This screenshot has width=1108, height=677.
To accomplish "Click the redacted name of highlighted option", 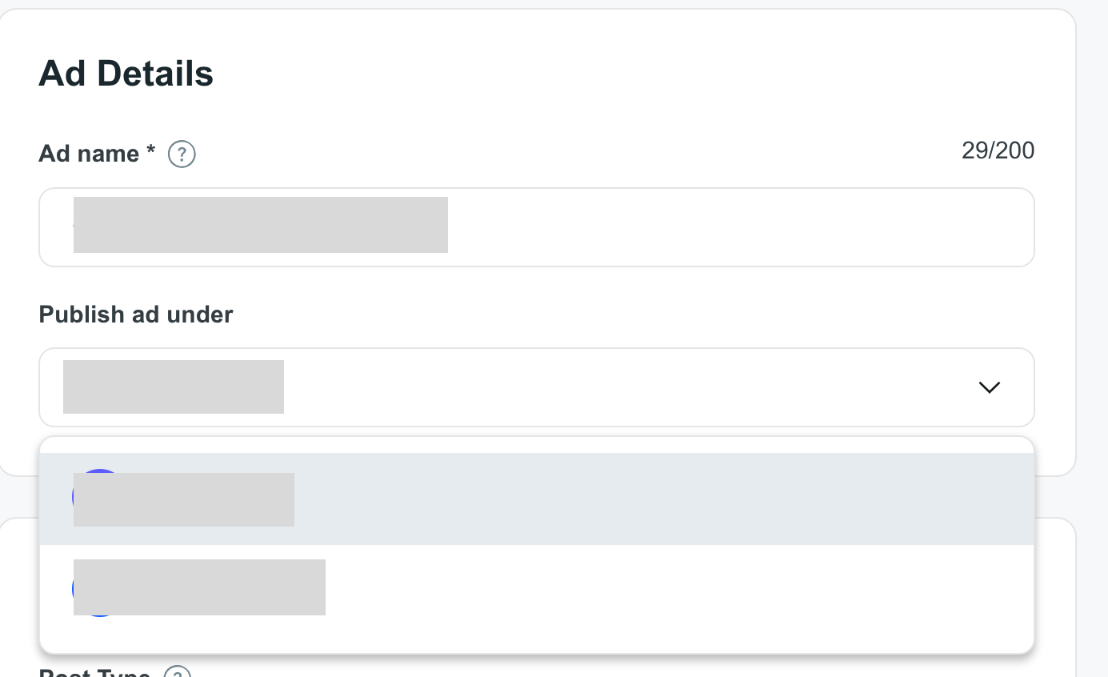I will (184, 499).
